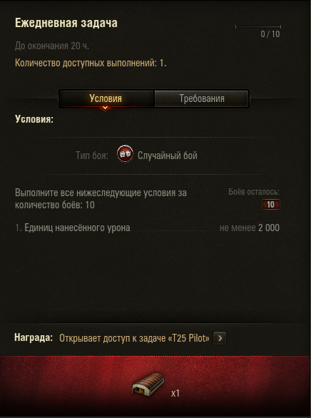Click the Случайный бой battle type label
Viewport: 311px width, 418px height.
(x=168, y=156)
